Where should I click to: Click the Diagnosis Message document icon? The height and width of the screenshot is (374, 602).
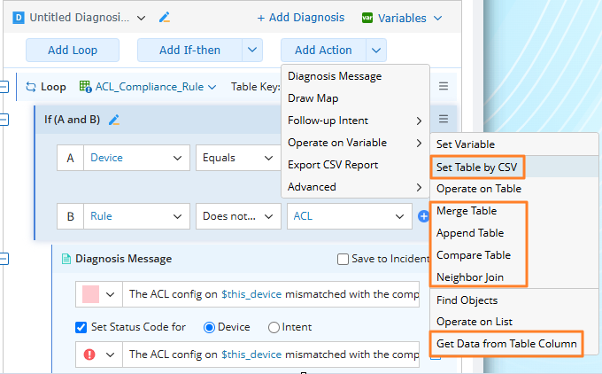[x=66, y=259]
